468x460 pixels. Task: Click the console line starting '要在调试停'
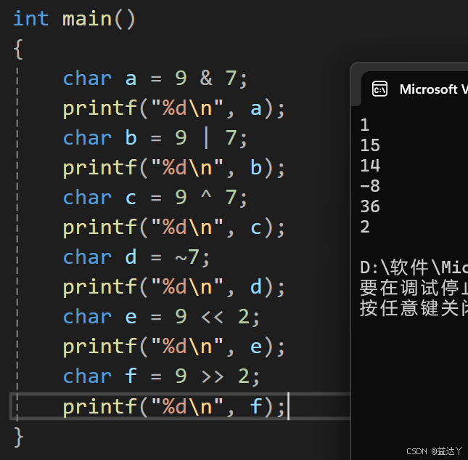414,288
